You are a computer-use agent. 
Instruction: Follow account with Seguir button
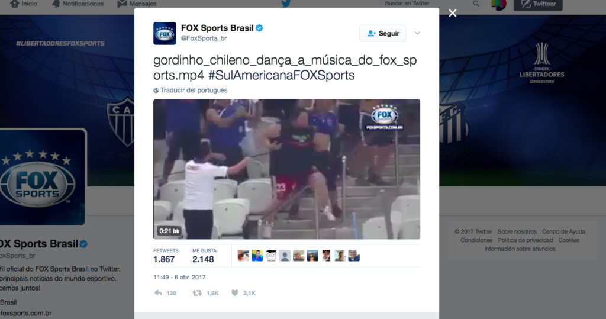[x=383, y=34]
